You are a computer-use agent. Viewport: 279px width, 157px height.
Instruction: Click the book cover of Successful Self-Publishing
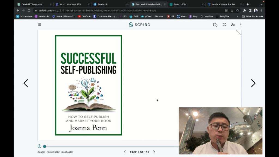(89, 85)
